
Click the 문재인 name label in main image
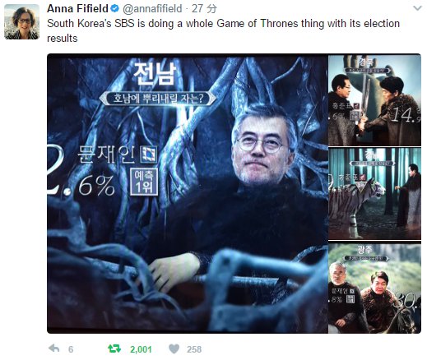pyautogui.click(x=107, y=155)
